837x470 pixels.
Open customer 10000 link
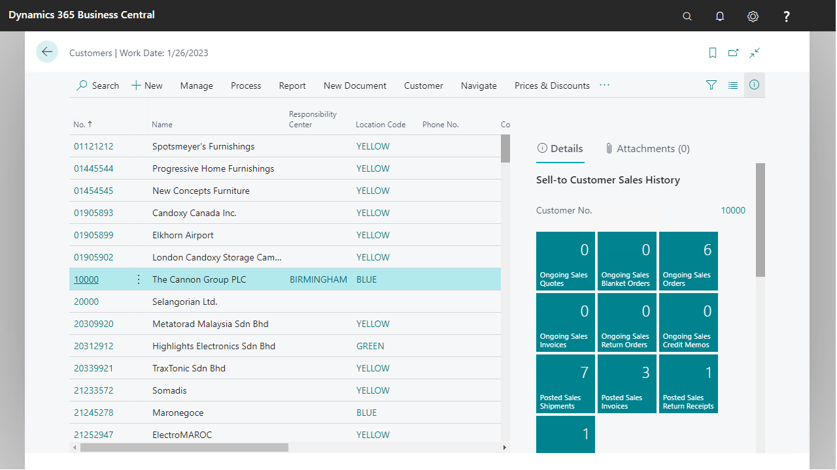click(x=86, y=279)
